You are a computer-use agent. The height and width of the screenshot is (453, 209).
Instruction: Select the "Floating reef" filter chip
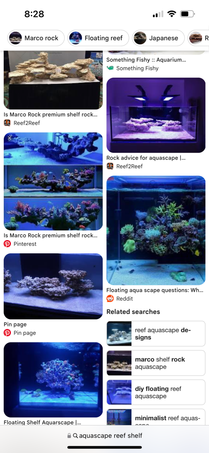pos(98,38)
